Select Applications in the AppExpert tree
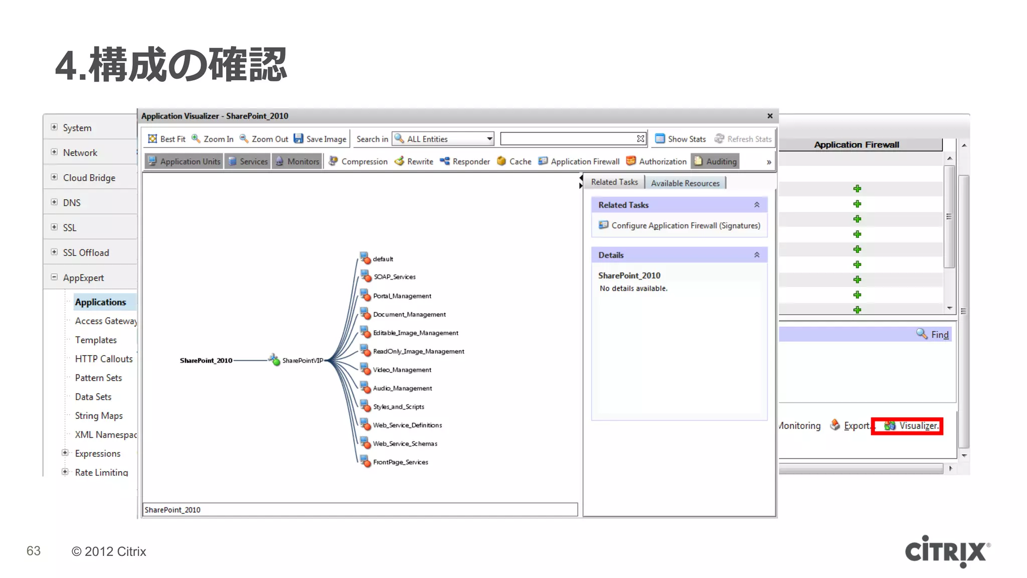 (100, 302)
